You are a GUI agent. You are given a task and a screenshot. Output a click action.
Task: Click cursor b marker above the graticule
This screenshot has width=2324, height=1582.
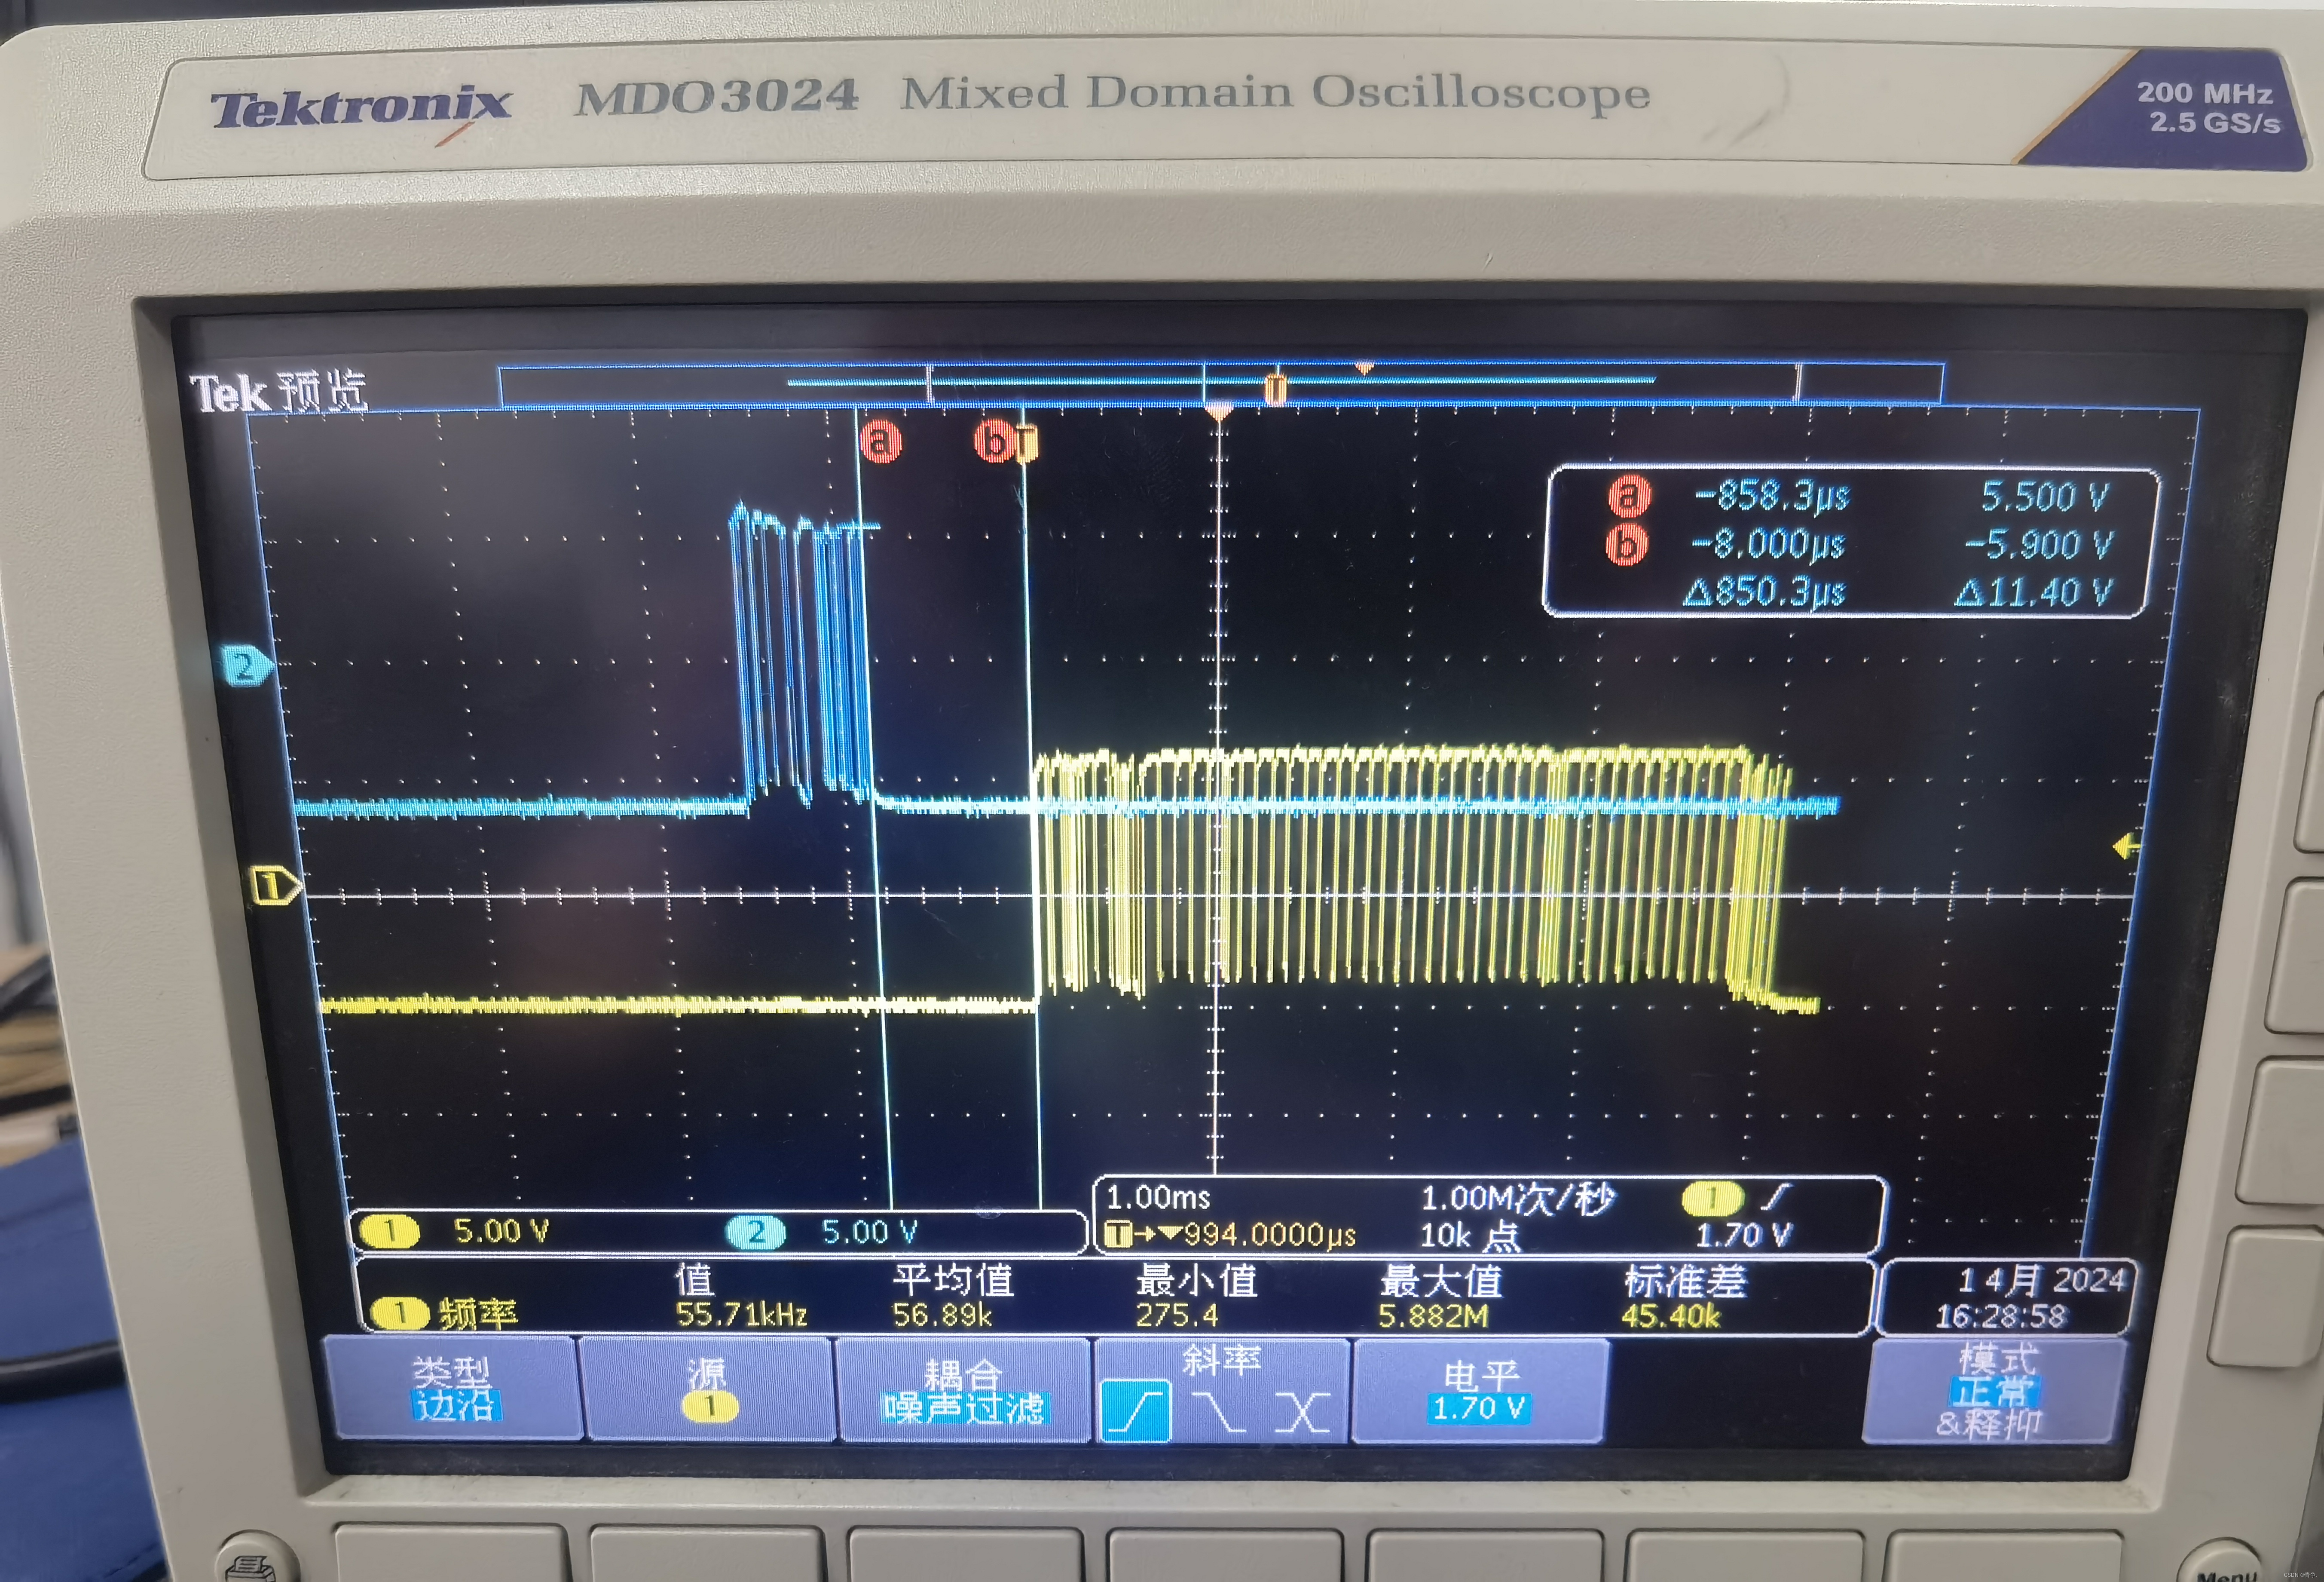tap(995, 441)
